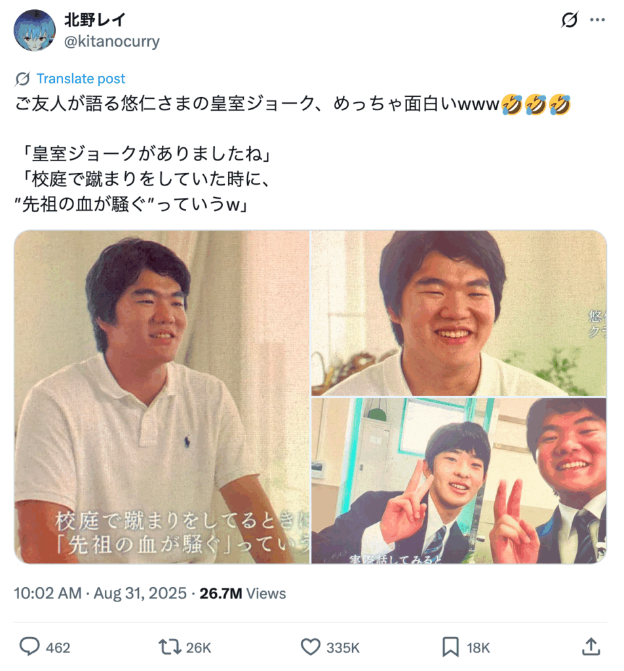Like the post with the heart icon
Screen dimensions: 624x671
click(310, 647)
